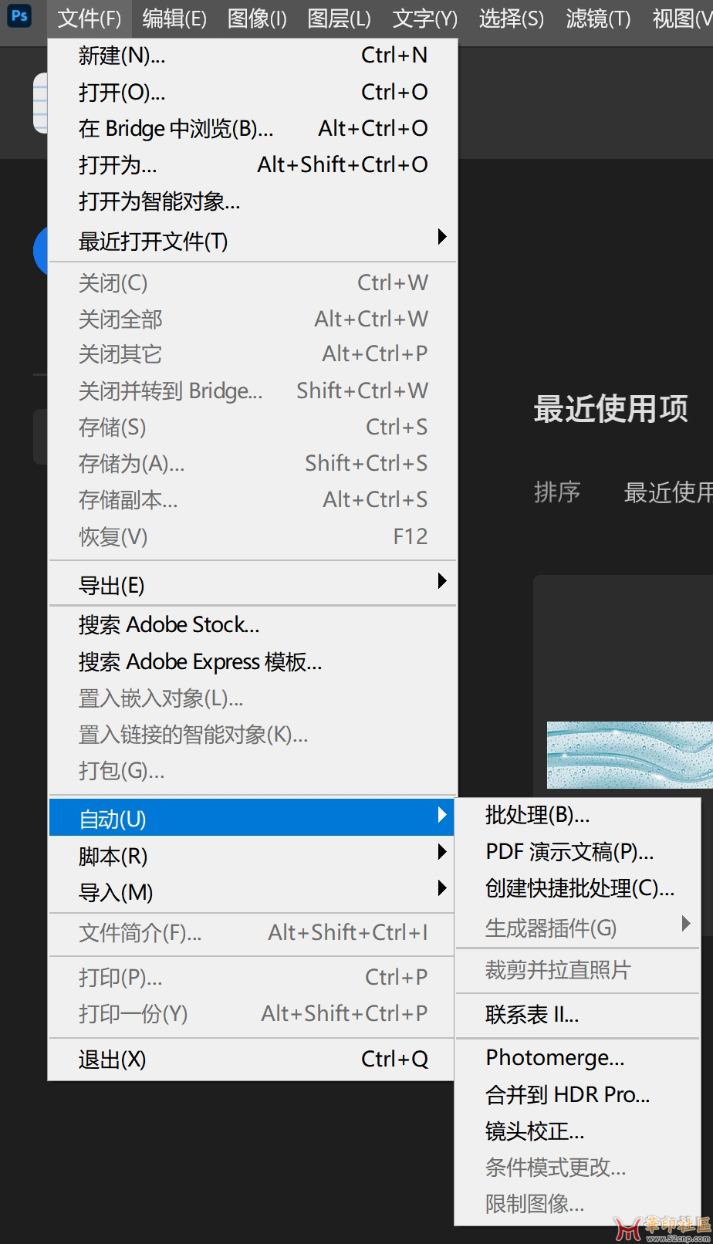Click the 限制图像... entry

[x=577, y=1203]
